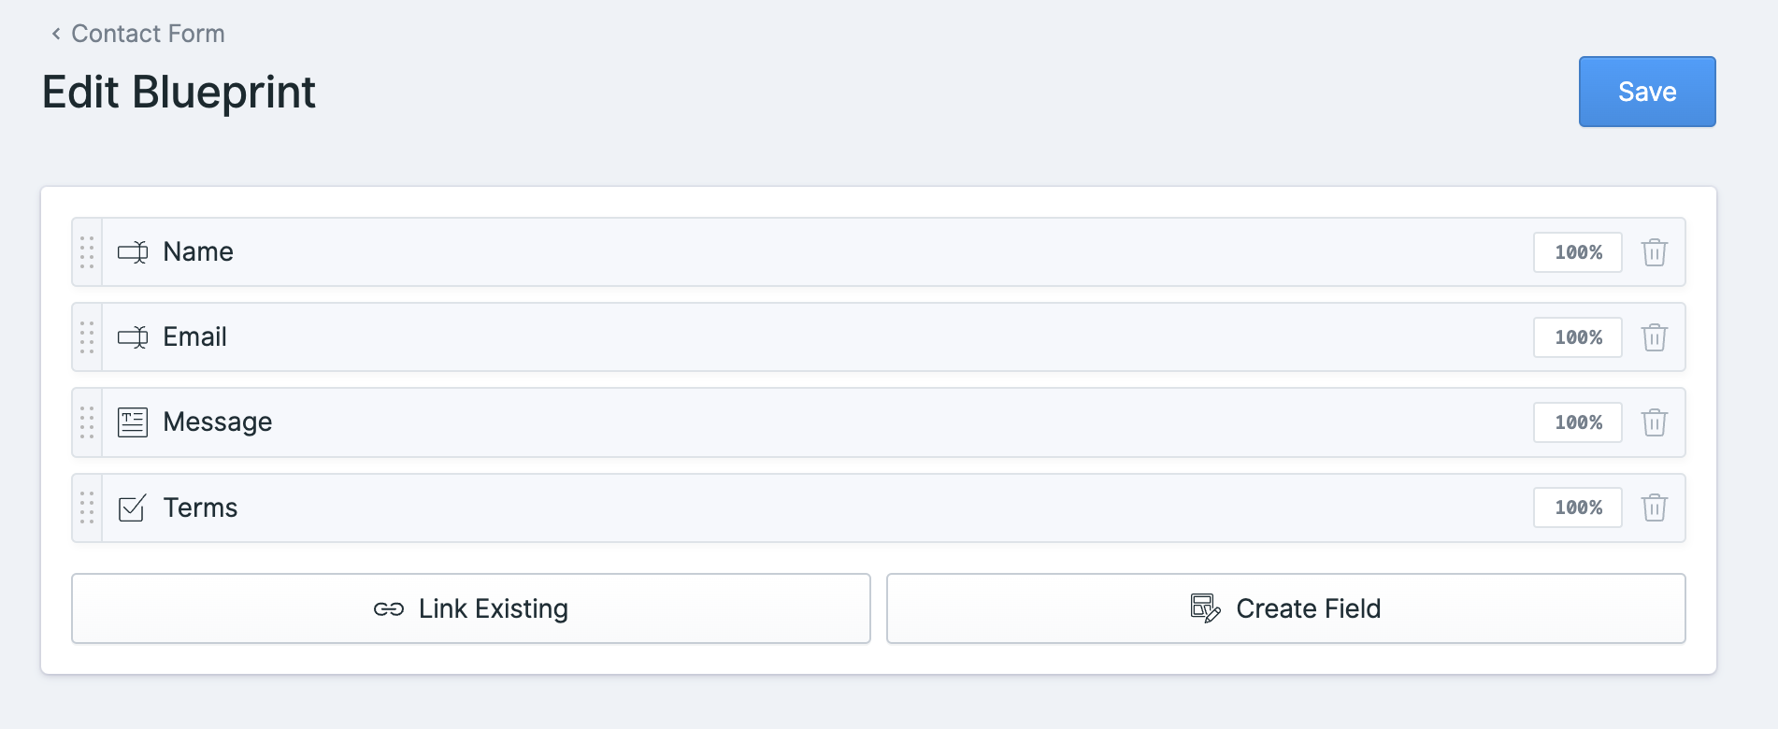Image resolution: width=1778 pixels, height=729 pixels.
Task: Click the link icon on Link Existing button
Action: [390, 608]
